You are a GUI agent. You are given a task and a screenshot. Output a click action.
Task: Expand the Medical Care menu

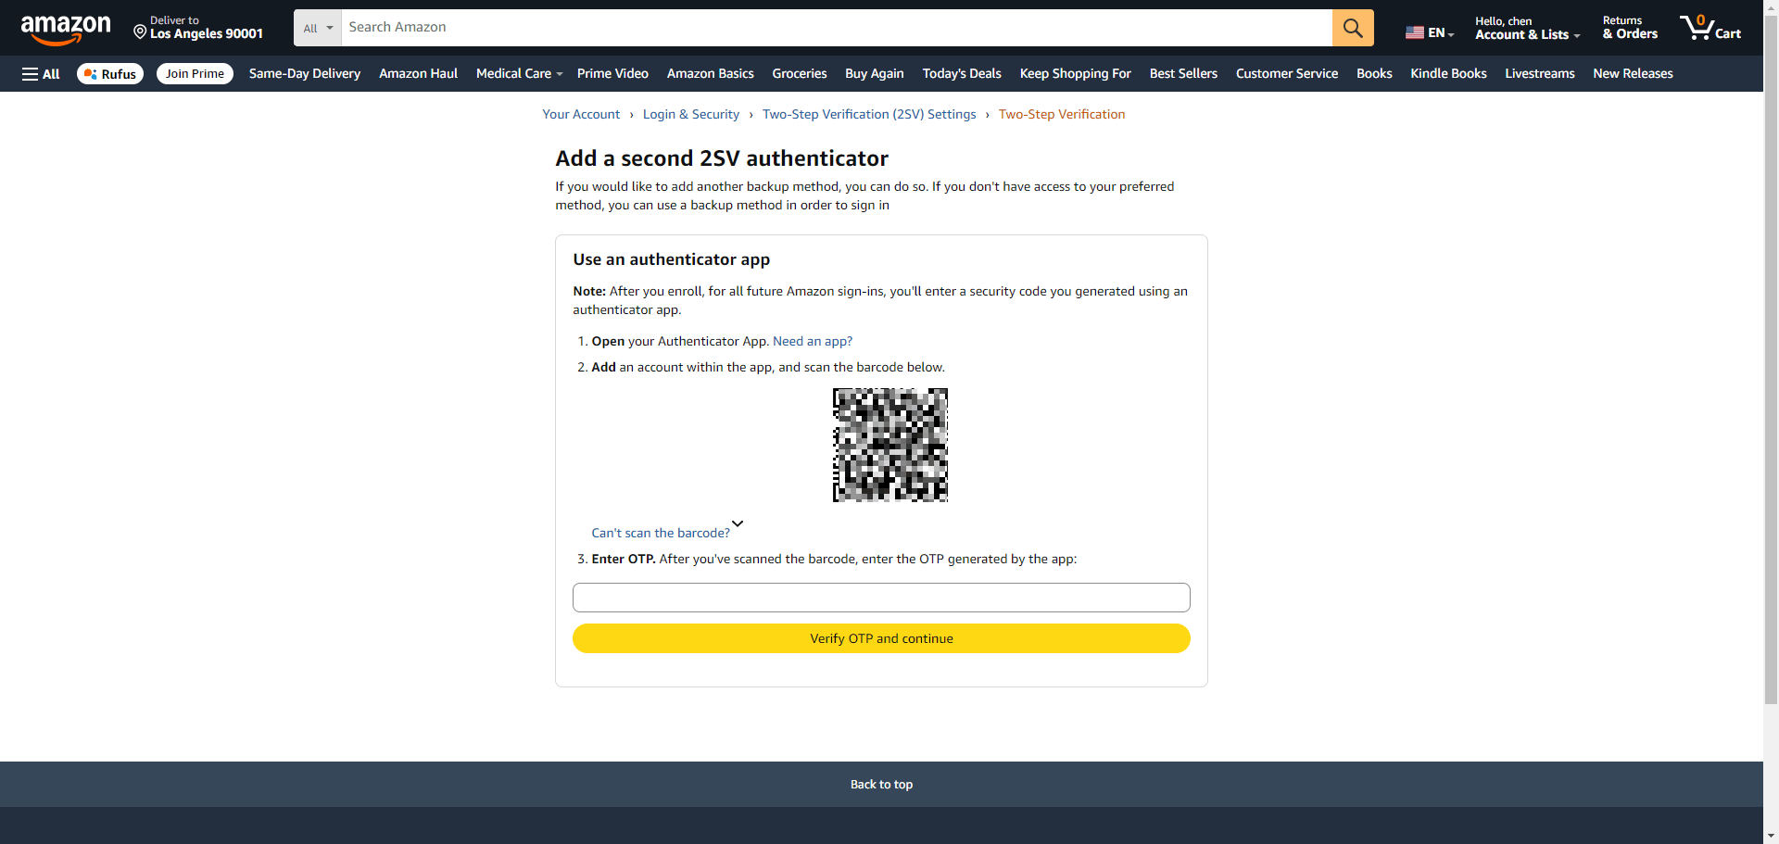519,74
